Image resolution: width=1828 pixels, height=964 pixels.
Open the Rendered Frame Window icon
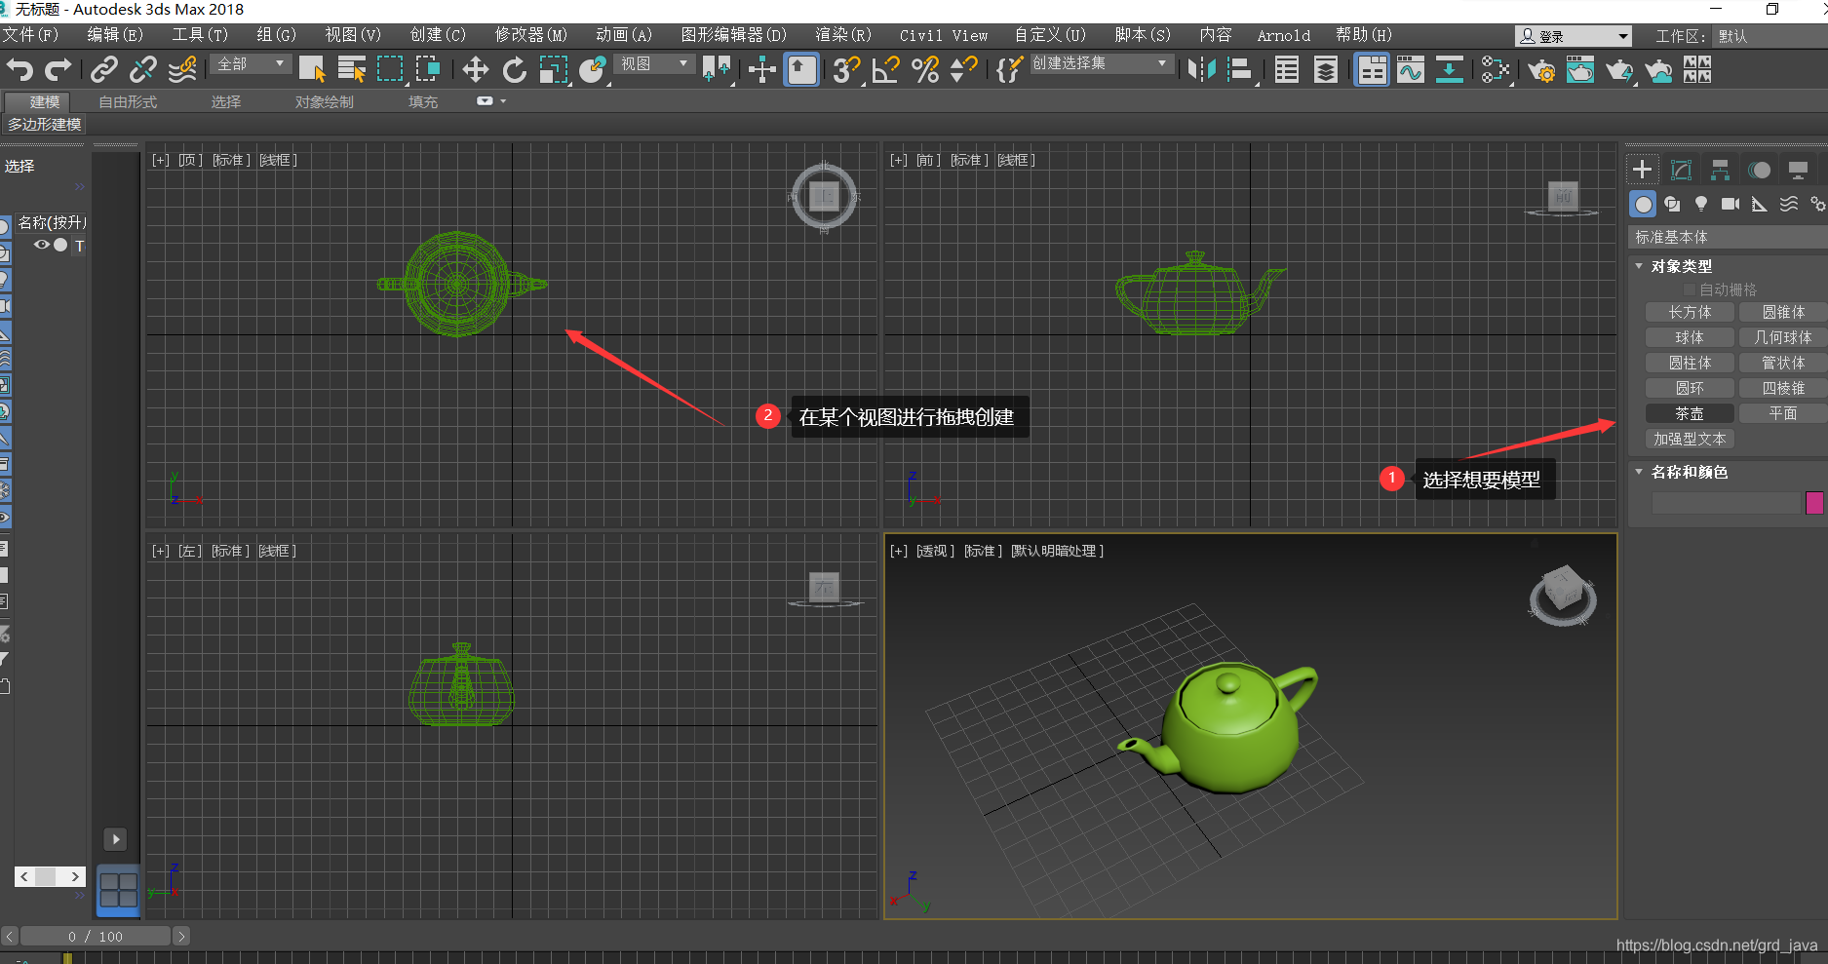click(x=1580, y=70)
